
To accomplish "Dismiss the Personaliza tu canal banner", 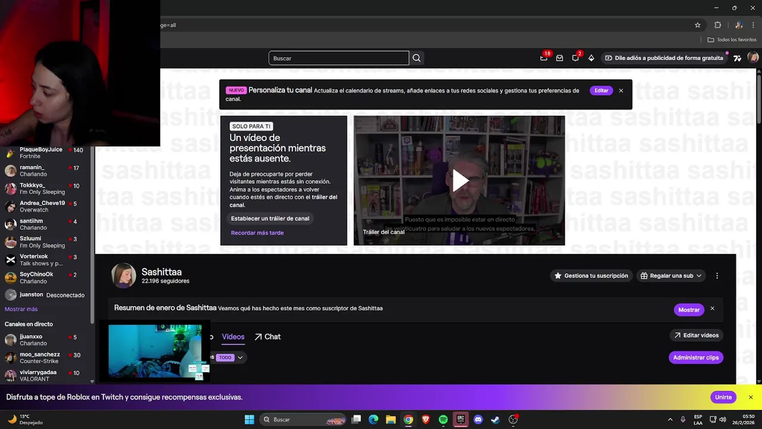I will click(621, 91).
